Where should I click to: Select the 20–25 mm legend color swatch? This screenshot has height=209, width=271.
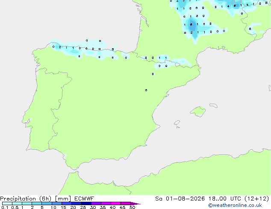[x=77, y=203]
